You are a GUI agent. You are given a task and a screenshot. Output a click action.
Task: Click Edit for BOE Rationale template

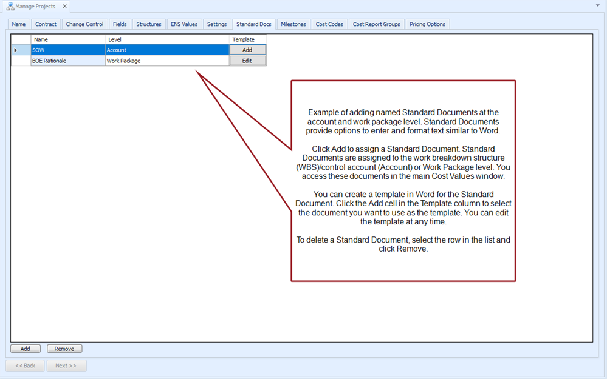coord(247,61)
